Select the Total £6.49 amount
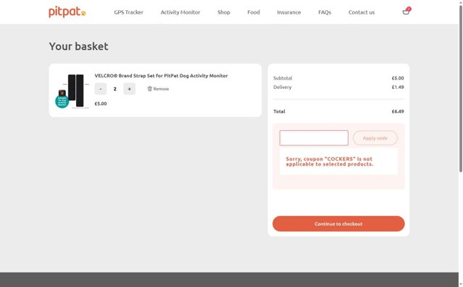 click(398, 111)
